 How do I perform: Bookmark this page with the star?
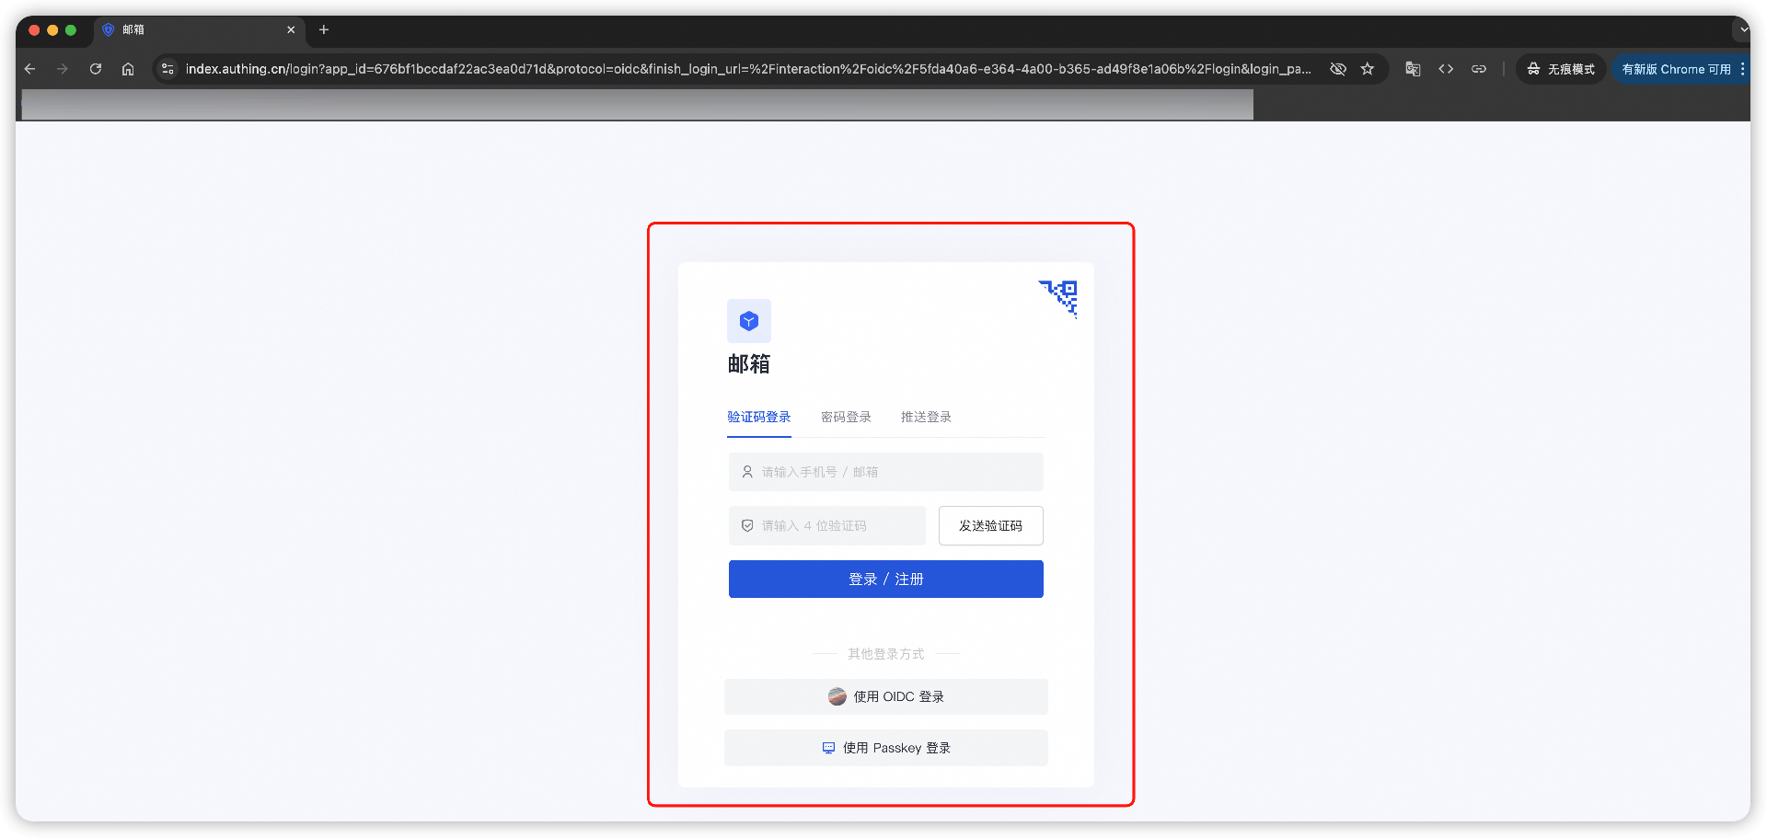point(1368,69)
